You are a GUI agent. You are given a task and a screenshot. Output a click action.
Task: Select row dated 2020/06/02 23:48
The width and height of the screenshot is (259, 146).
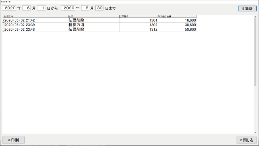100,30
